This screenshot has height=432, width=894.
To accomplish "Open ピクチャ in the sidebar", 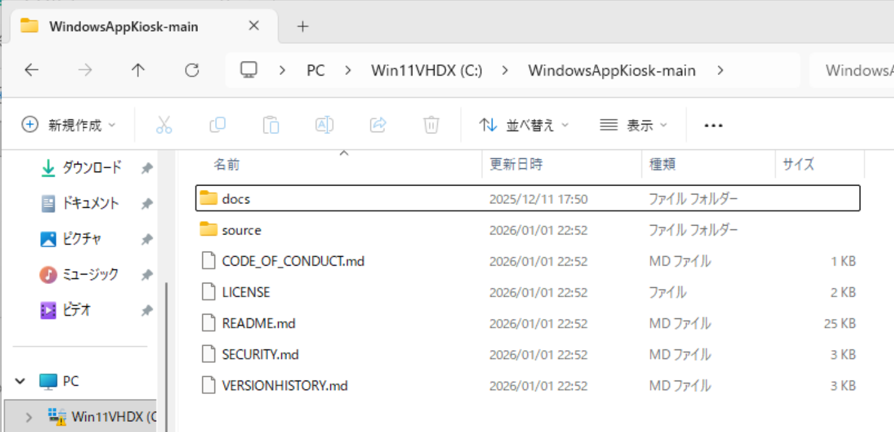I will click(81, 239).
